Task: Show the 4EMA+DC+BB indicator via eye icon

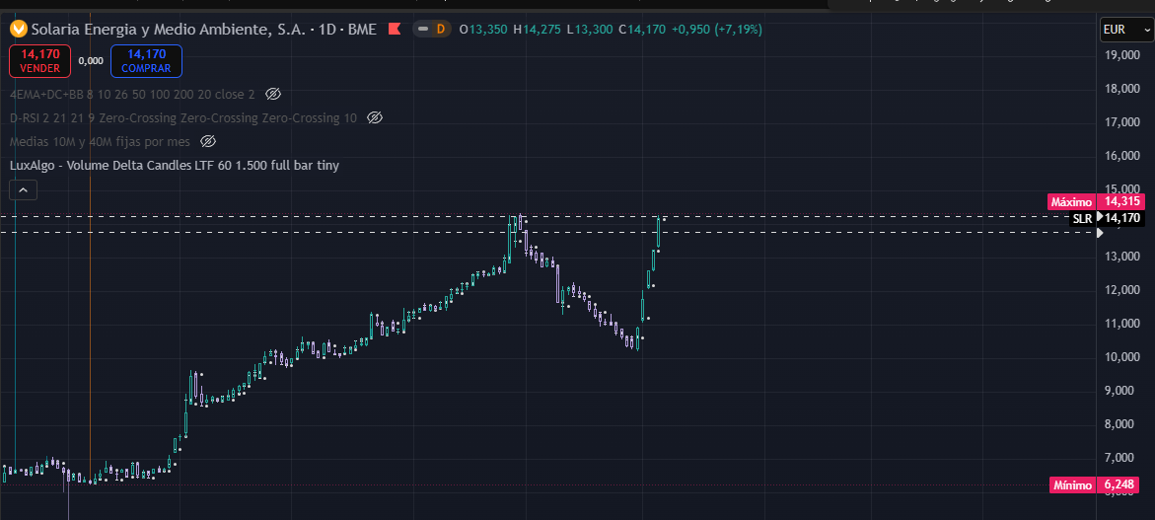Action: 273,95
